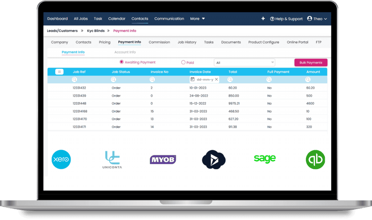Click the Bulk Payments button
The image size is (372, 220).
point(311,63)
